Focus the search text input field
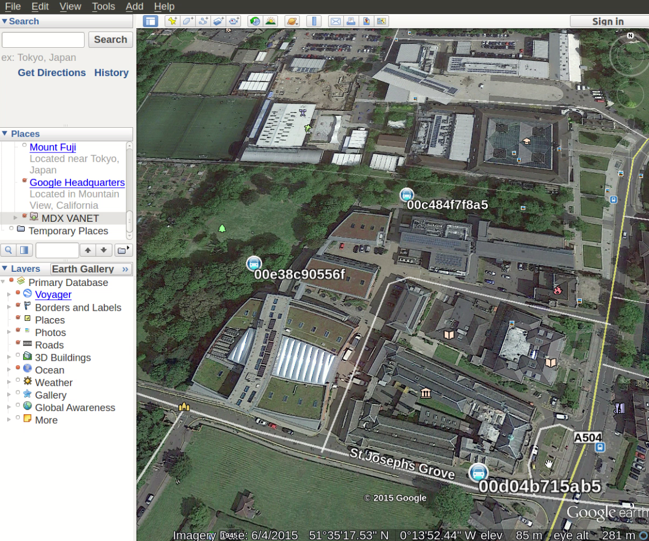 (43, 39)
